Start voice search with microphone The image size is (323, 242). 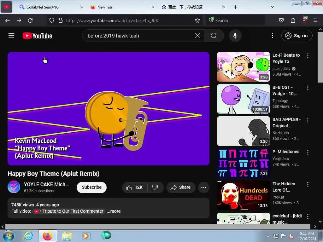pos(235,36)
